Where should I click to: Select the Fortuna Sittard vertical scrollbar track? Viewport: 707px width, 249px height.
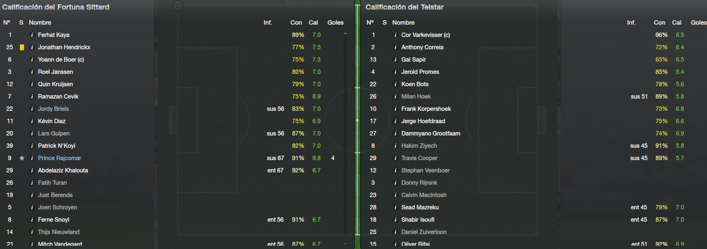click(x=346, y=137)
